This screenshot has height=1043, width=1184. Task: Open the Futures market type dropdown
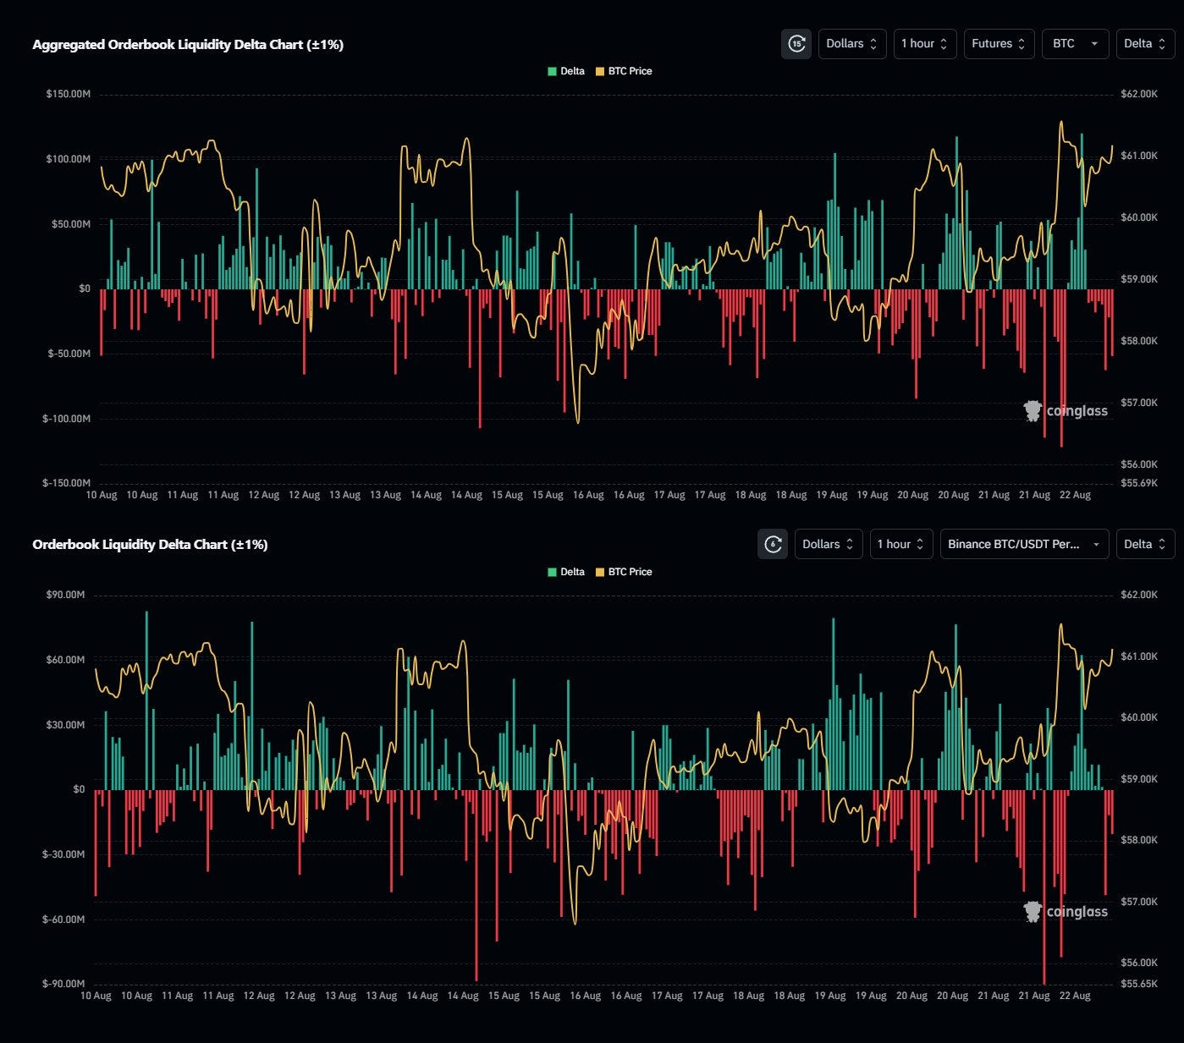(x=999, y=44)
